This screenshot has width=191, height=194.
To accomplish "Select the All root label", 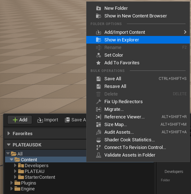I will pyautogui.click(x=20, y=154).
